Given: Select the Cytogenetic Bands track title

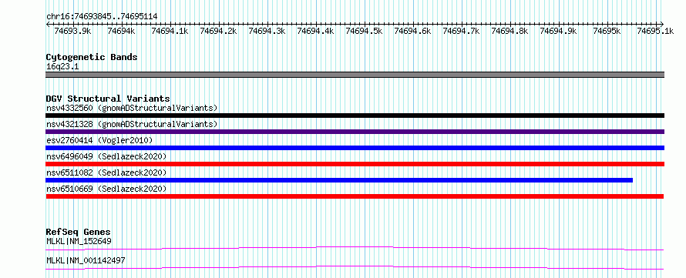Looking at the screenshot, I should pyautogui.click(x=92, y=57).
